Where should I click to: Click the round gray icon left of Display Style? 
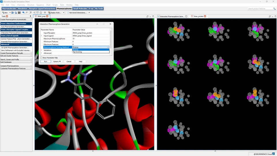click(x=45, y=12)
